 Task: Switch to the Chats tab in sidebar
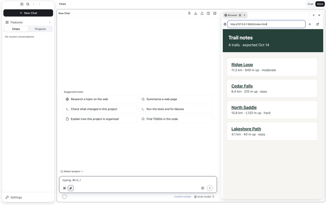16,29
